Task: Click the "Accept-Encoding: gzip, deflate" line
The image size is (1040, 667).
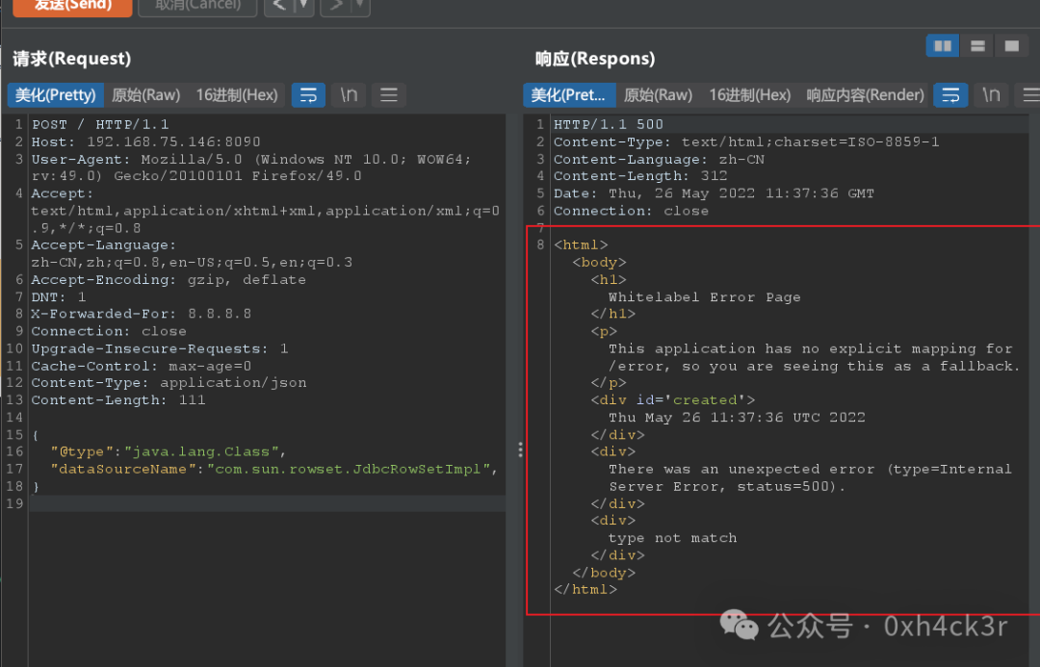Action: click(x=169, y=279)
